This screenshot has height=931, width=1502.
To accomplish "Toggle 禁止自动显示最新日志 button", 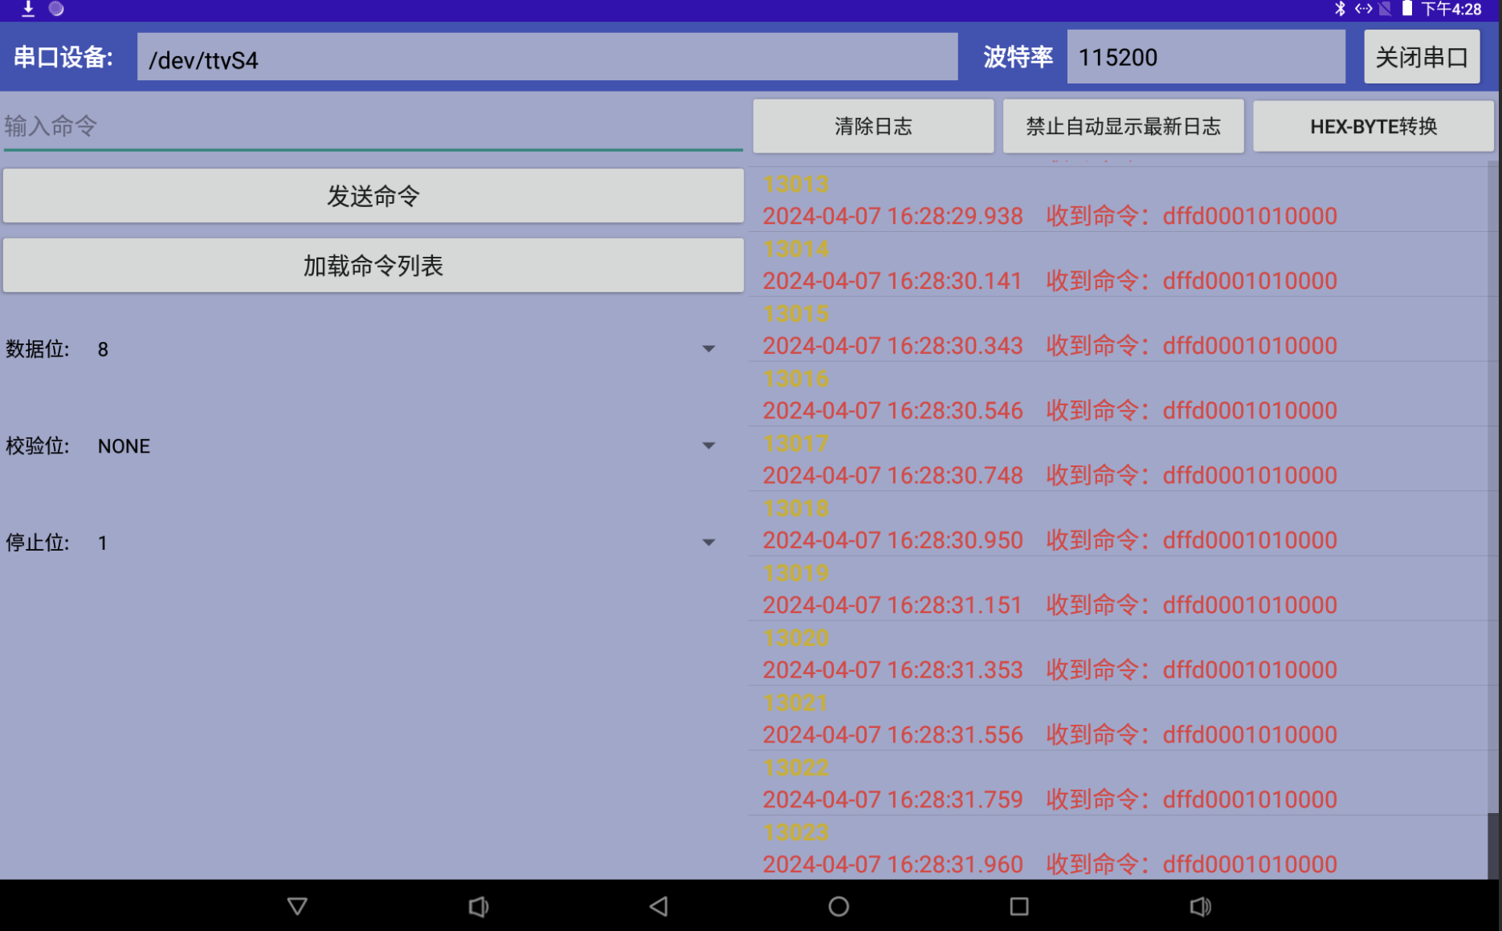I will click(1123, 126).
